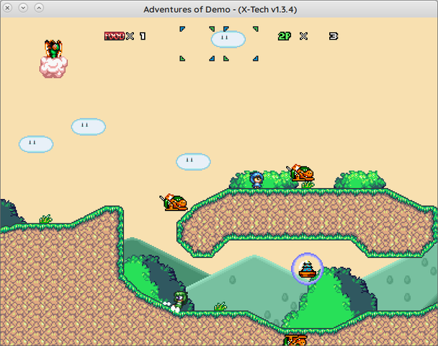Maximize the window using the up-arrow button
Viewport: 438px width, 346px height.
(39, 8)
